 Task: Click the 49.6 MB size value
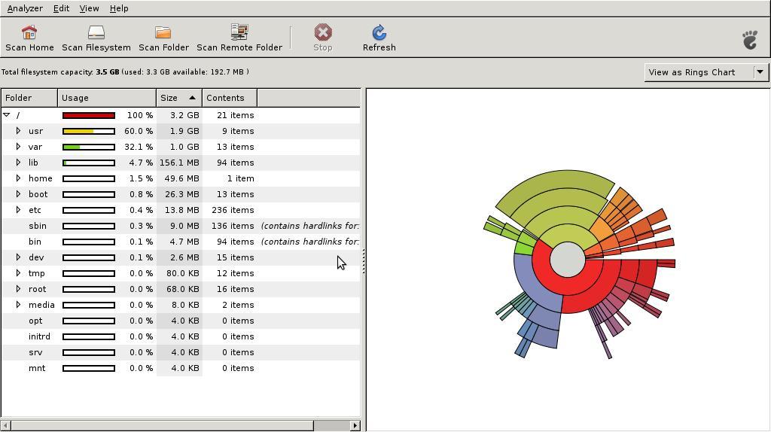181,178
